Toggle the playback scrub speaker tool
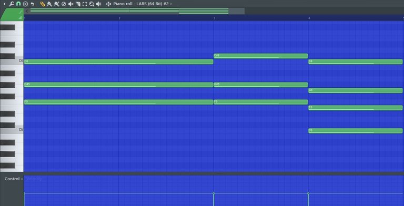The width and height of the screenshot is (404, 206). tap(99, 4)
